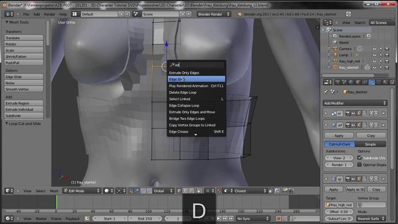Open the object data tab triangle icon

tap(378, 82)
